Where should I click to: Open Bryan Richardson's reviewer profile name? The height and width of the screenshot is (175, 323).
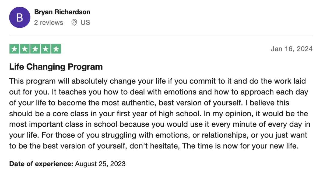(x=62, y=12)
